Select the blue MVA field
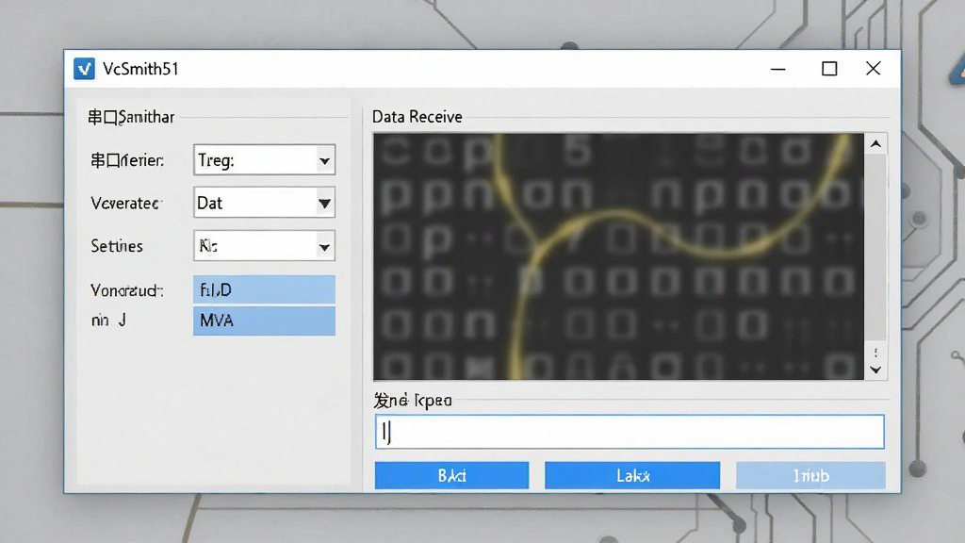 pyautogui.click(x=264, y=321)
